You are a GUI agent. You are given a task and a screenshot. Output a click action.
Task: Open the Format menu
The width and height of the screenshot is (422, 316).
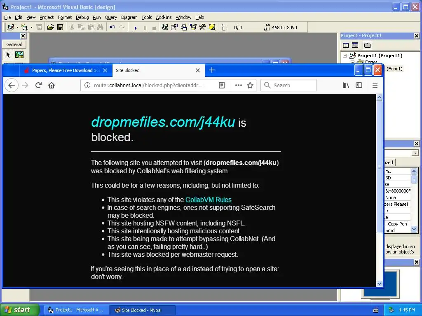[65, 17]
